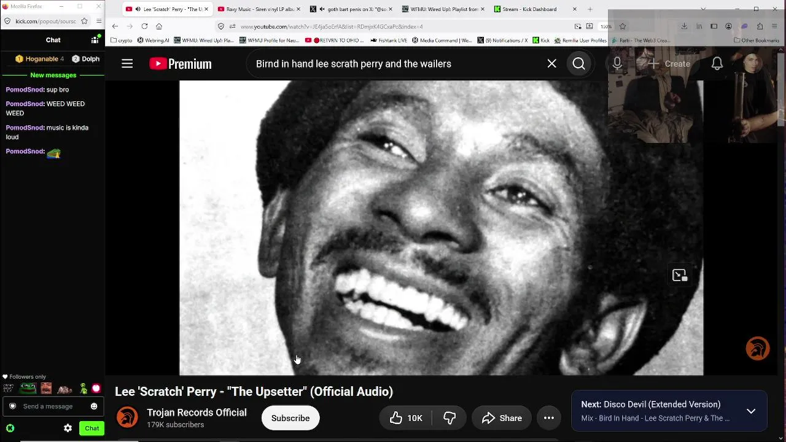Image resolution: width=786 pixels, height=442 pixels.
Task: Like the video with 10K likes
Action: coord(406,418)
